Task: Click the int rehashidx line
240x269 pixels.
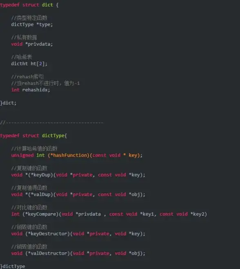Action: click(x=31, y=90)
